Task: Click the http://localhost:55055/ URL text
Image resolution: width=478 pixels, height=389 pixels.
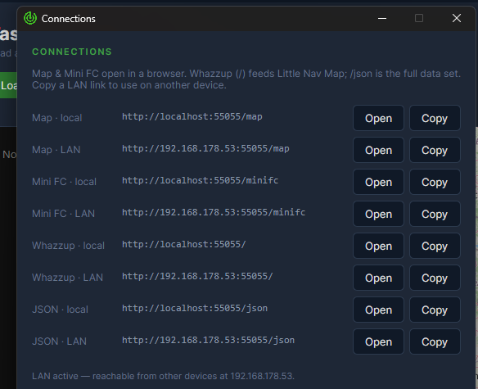Action: click(184, 244)
